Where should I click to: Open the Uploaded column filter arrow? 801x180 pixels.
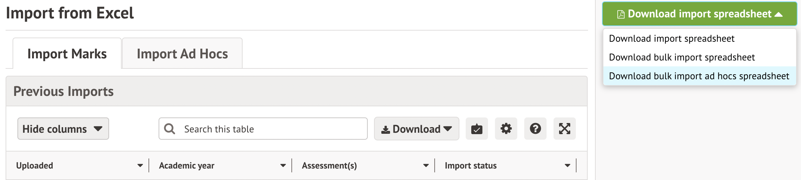coord(140,166)
